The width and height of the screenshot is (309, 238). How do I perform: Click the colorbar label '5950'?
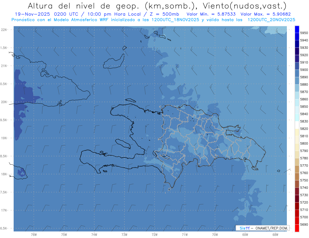[304, 33]
